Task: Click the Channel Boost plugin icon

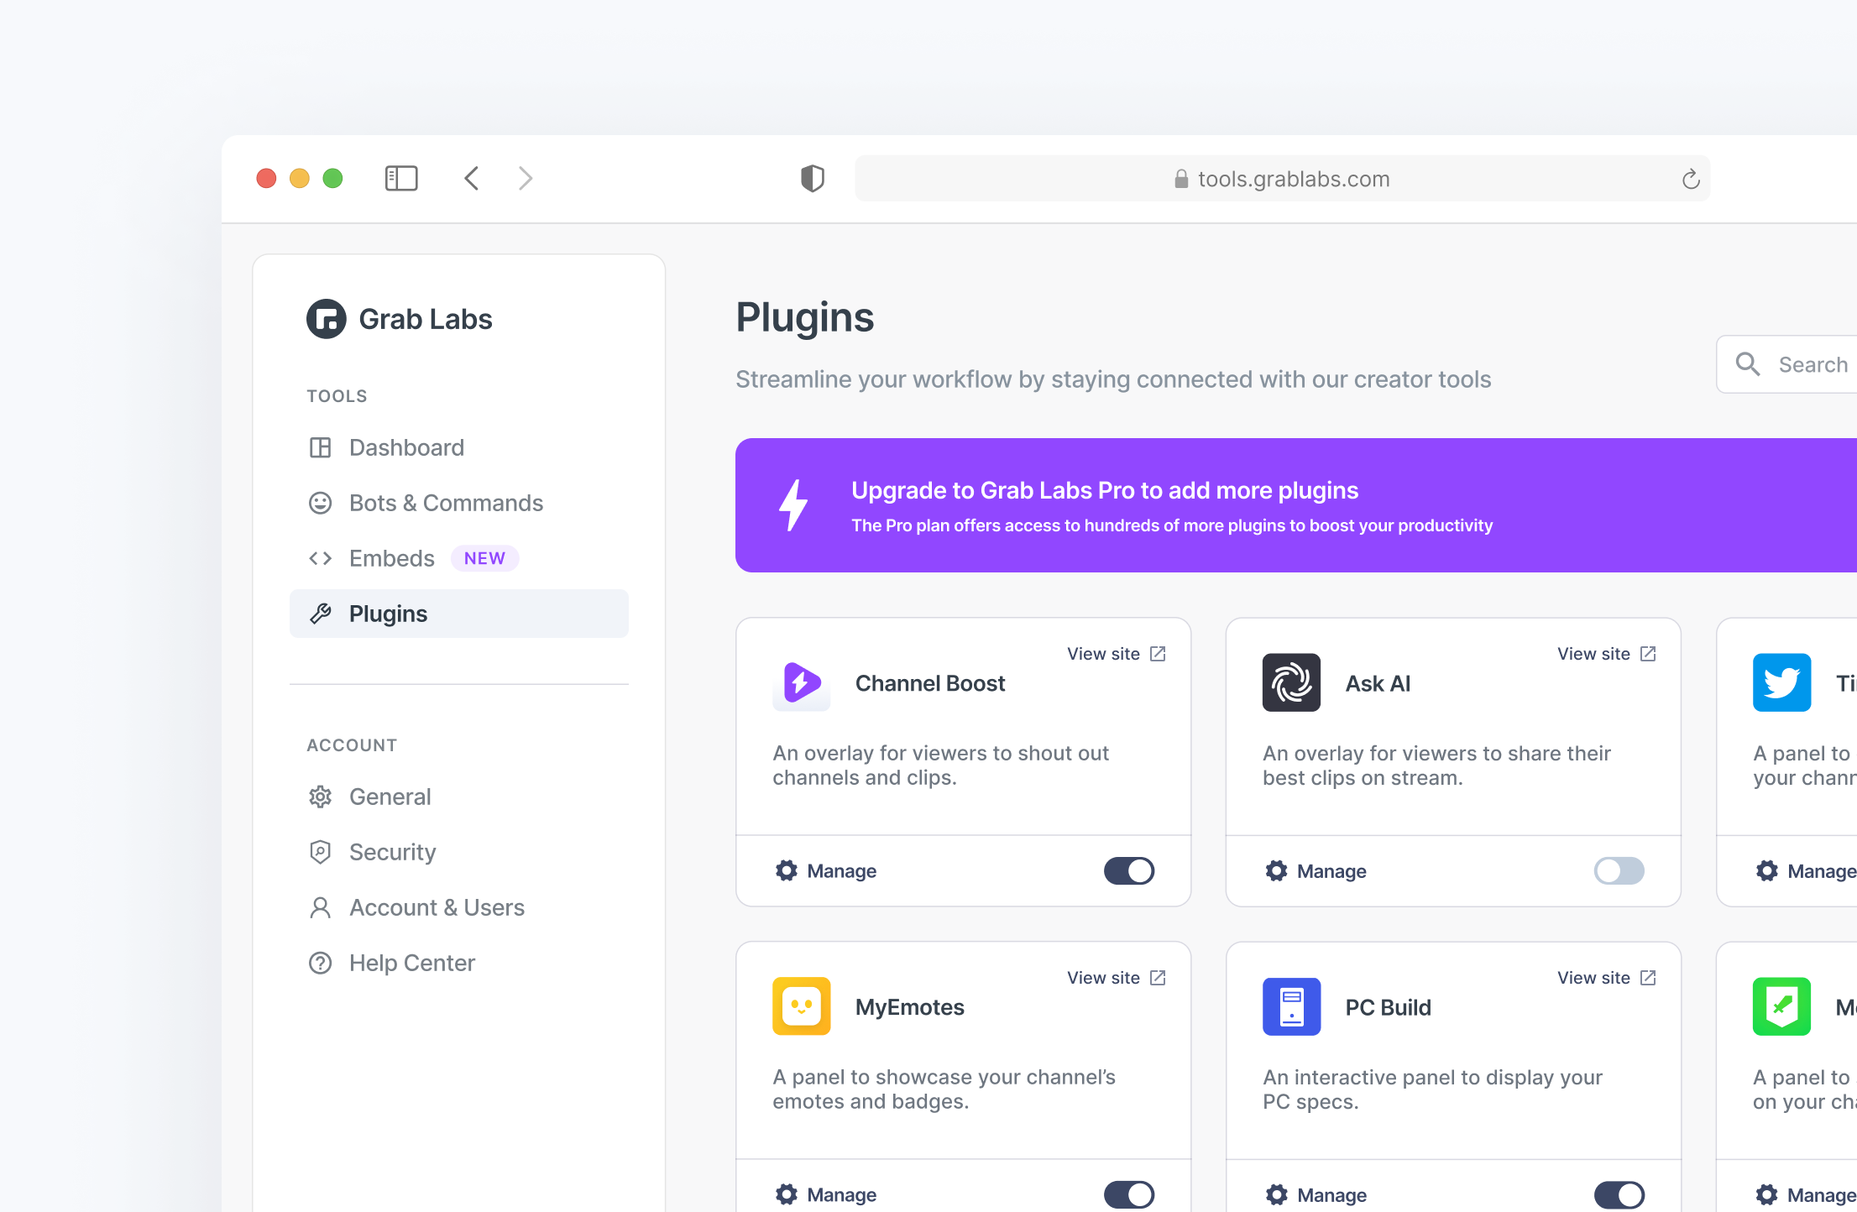Action: pyautogui.click(x=801, y=682)
